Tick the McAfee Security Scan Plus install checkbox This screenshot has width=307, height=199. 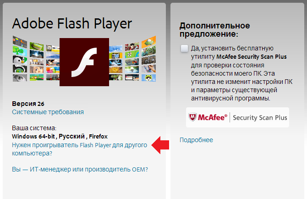pyautogui.click(x=184, y=49)
